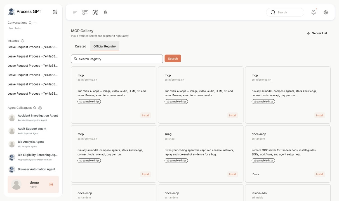Open the agent organization people icon
Image resolution: width=339 pixels, height=201 pixels.
tap(40, 108)
